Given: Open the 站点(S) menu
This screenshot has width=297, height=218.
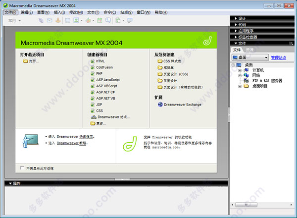Looking at the screenshot, I should 126,12.
